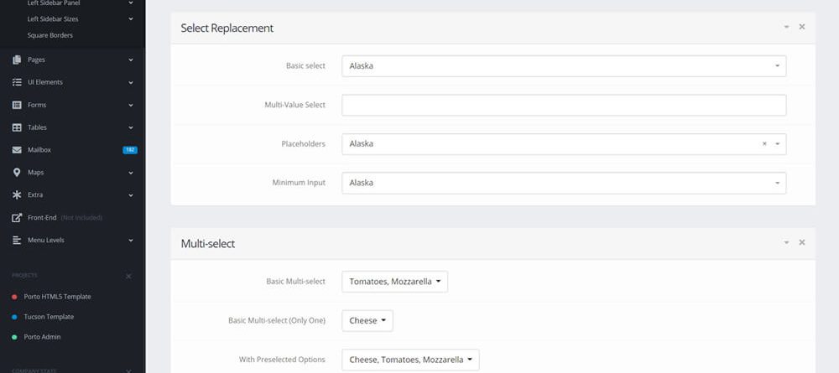
Task: Click the Tables grid icon
Action: coord(17,127)
